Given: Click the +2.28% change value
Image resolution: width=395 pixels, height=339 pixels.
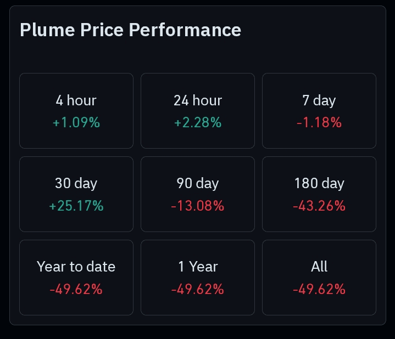Looking at the screenshot, I should click(198, 122).
